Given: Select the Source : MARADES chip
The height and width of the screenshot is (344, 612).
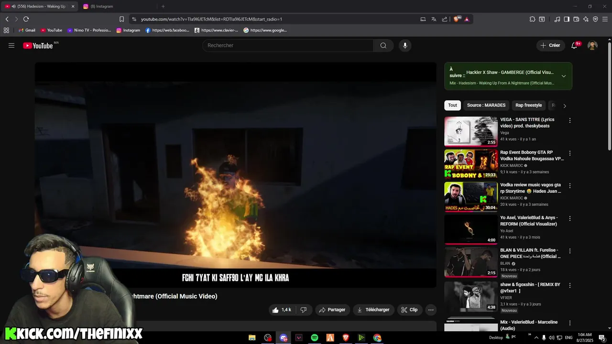Looking at the screenshot, I should 486,105.
